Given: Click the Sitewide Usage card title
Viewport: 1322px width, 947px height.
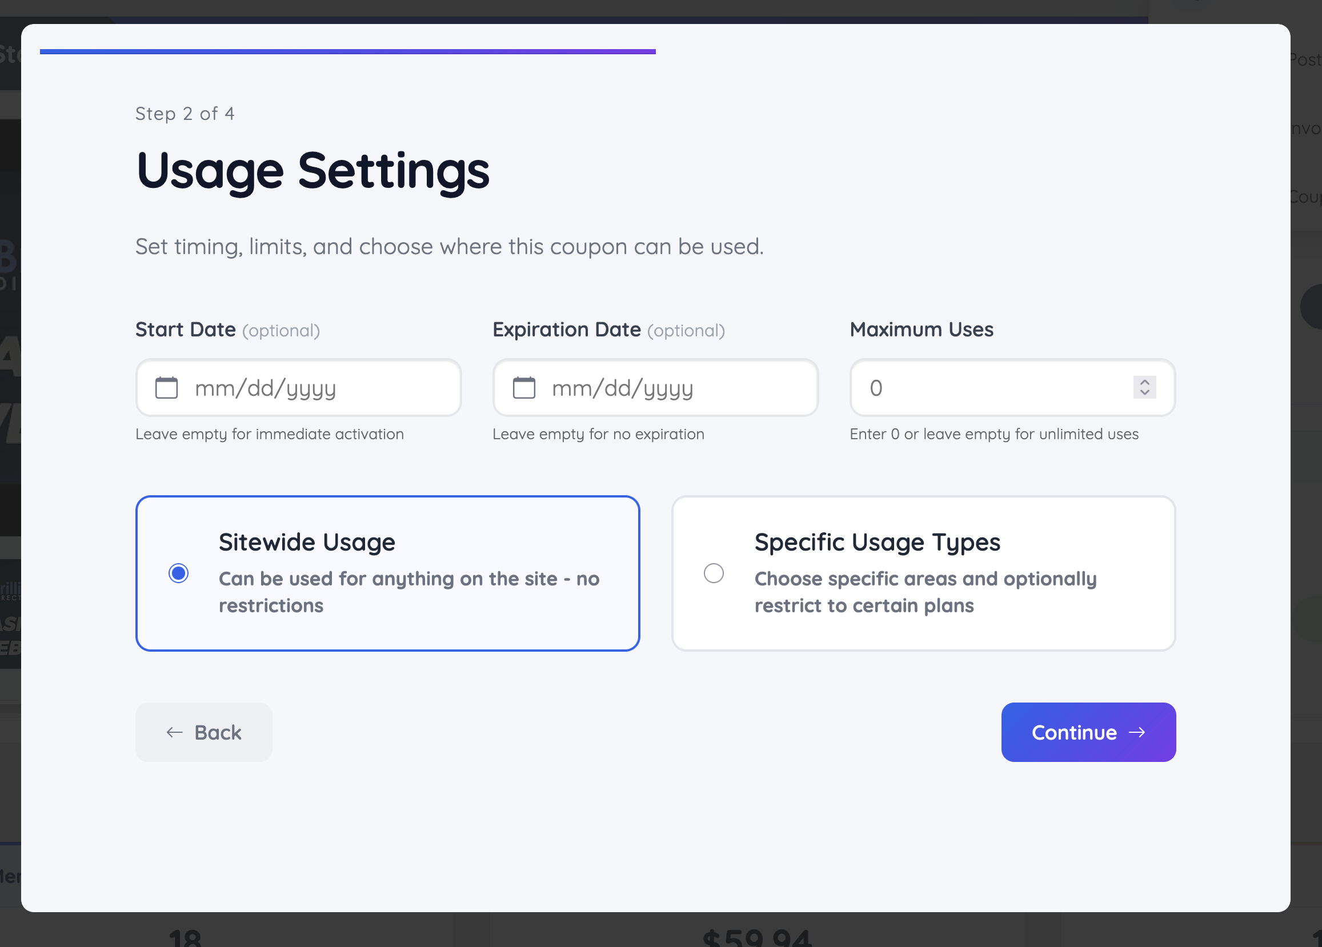Looking at the screenshot, I should click(307, 542).
